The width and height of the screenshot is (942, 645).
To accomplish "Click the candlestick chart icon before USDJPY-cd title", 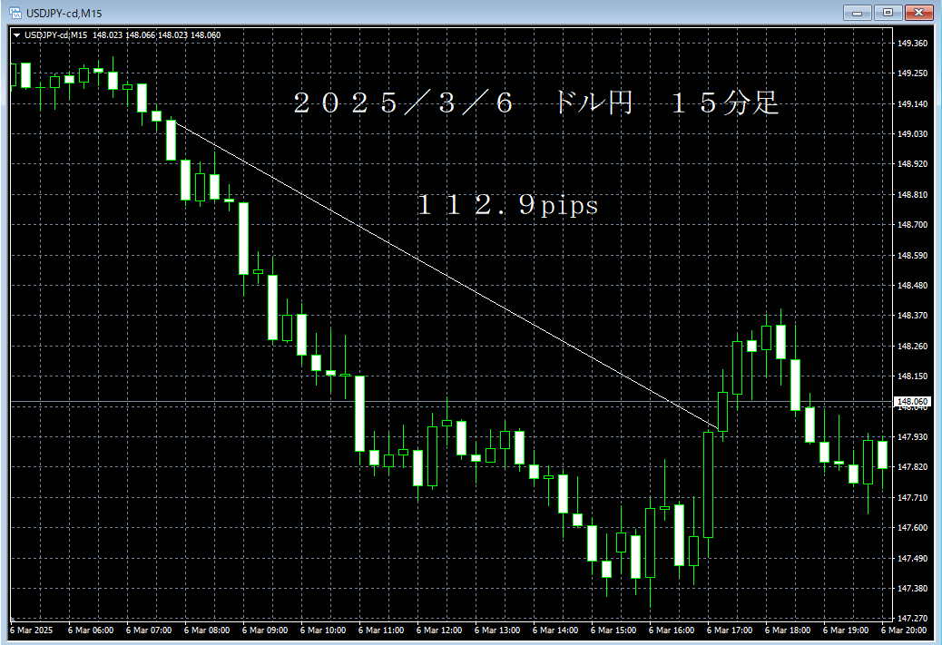I will tap(14, 11).
